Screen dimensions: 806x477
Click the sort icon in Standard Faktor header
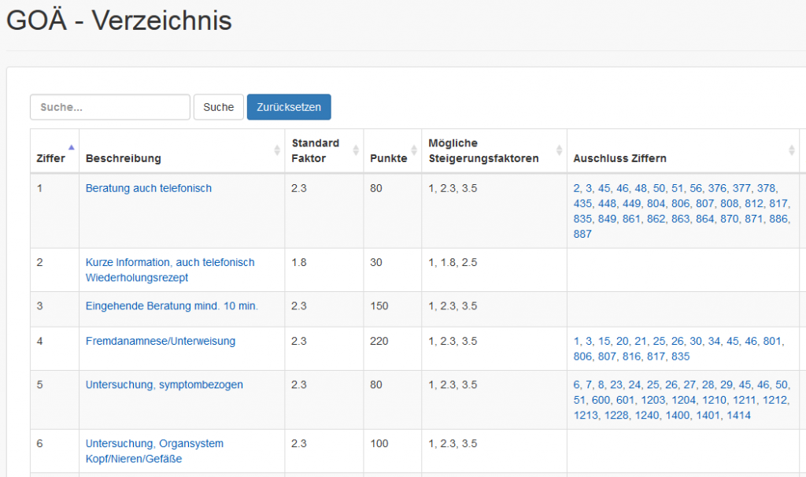point(356,150)
